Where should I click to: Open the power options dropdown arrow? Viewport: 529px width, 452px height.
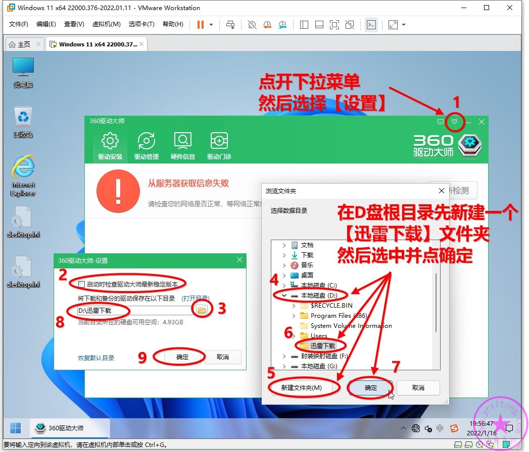coord(211,25)
